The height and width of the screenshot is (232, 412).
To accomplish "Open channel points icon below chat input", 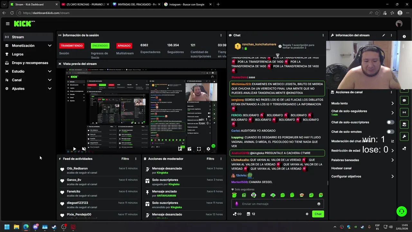I will tap(237, 214).
